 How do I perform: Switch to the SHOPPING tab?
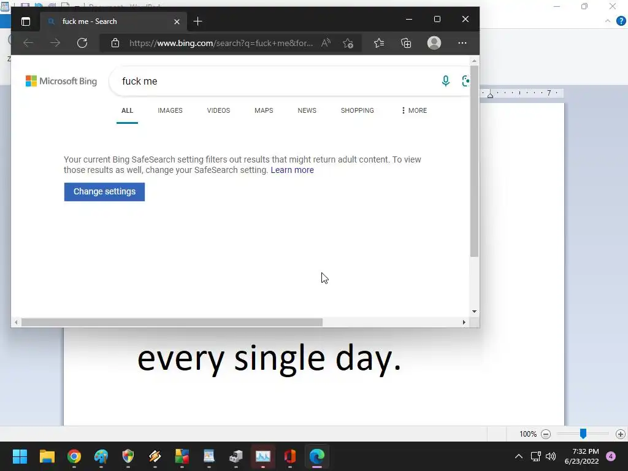tap(358, 110)
